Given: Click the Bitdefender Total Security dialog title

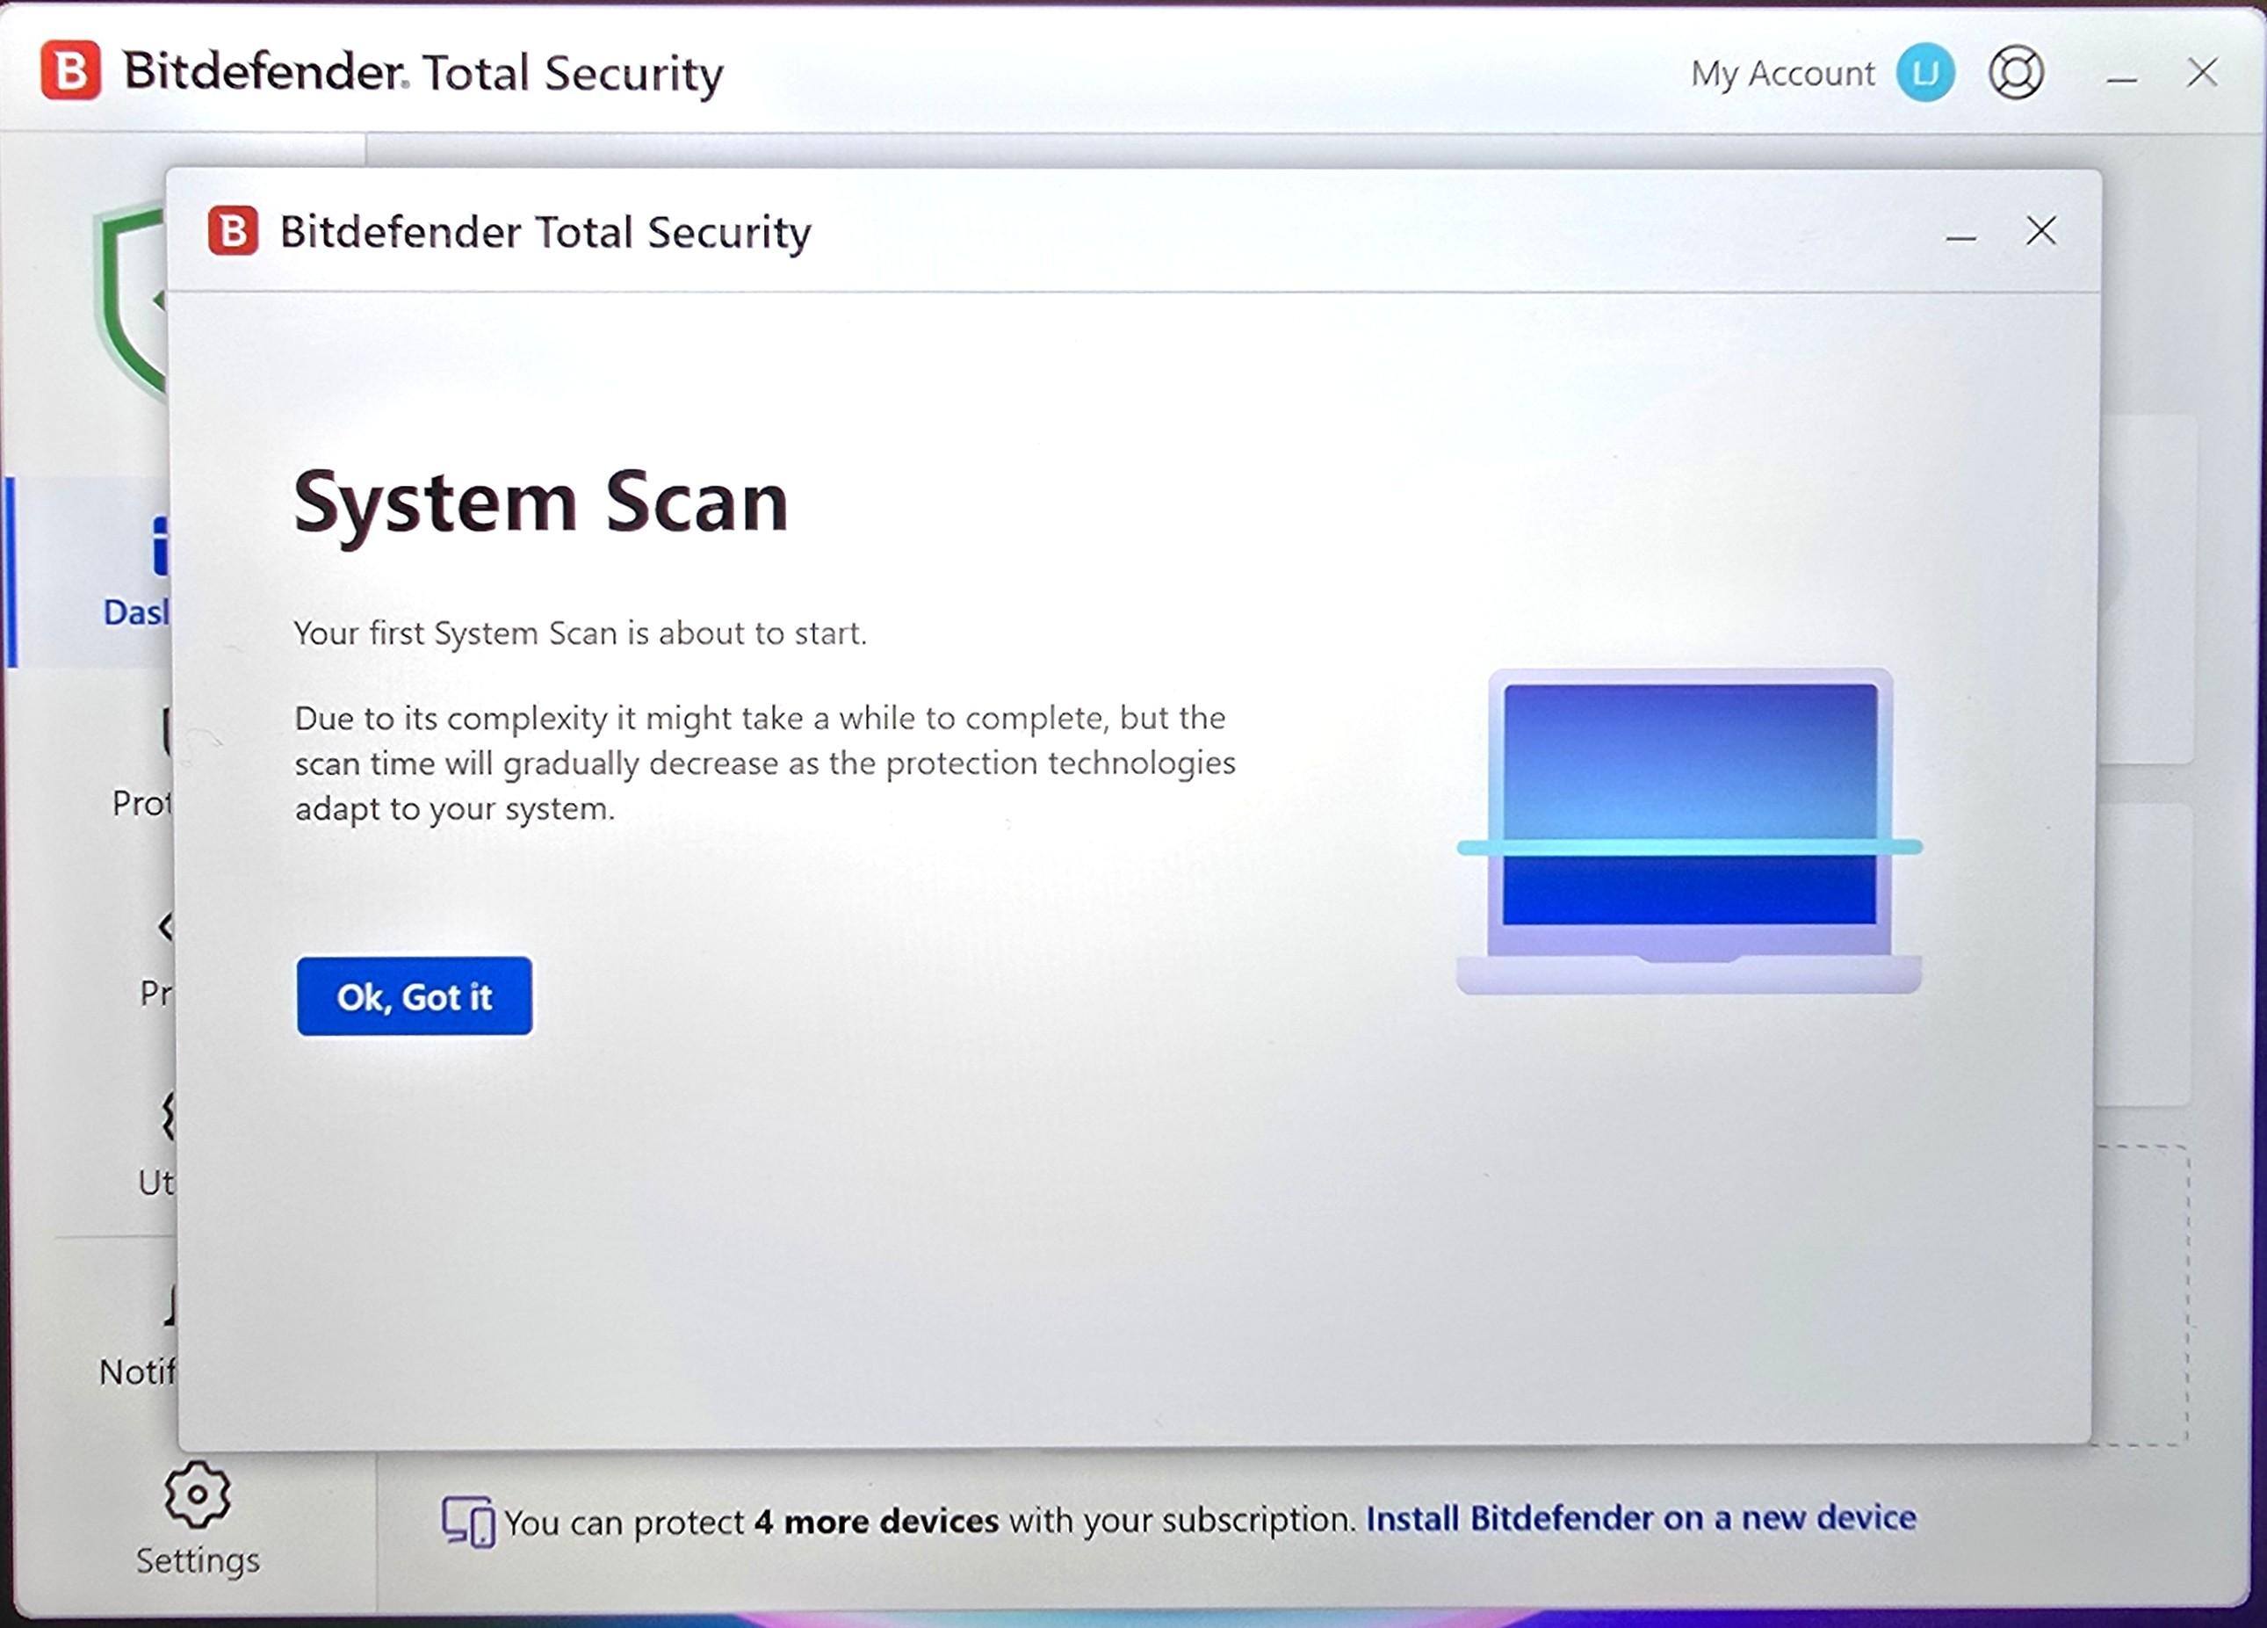Looking at the screenshot, I should pyautogui.click(x=545, y=231).
